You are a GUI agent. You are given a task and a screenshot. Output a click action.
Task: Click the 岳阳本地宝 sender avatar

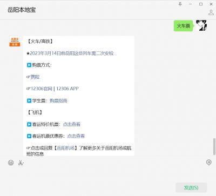pos(15,42)
